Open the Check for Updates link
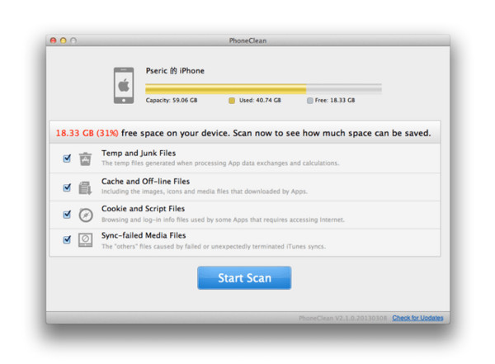This screenshot has height=364, width=495. coord(417,318)
